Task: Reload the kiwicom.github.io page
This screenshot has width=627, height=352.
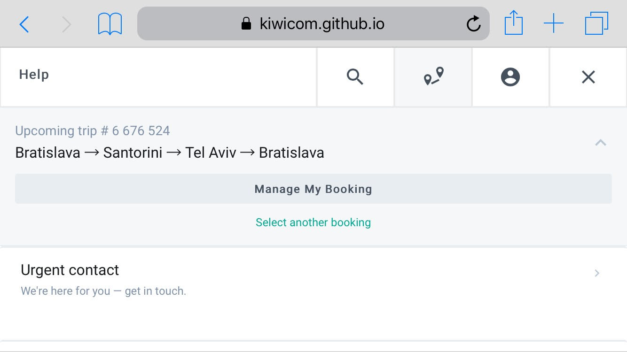Action: click(474, 23)
